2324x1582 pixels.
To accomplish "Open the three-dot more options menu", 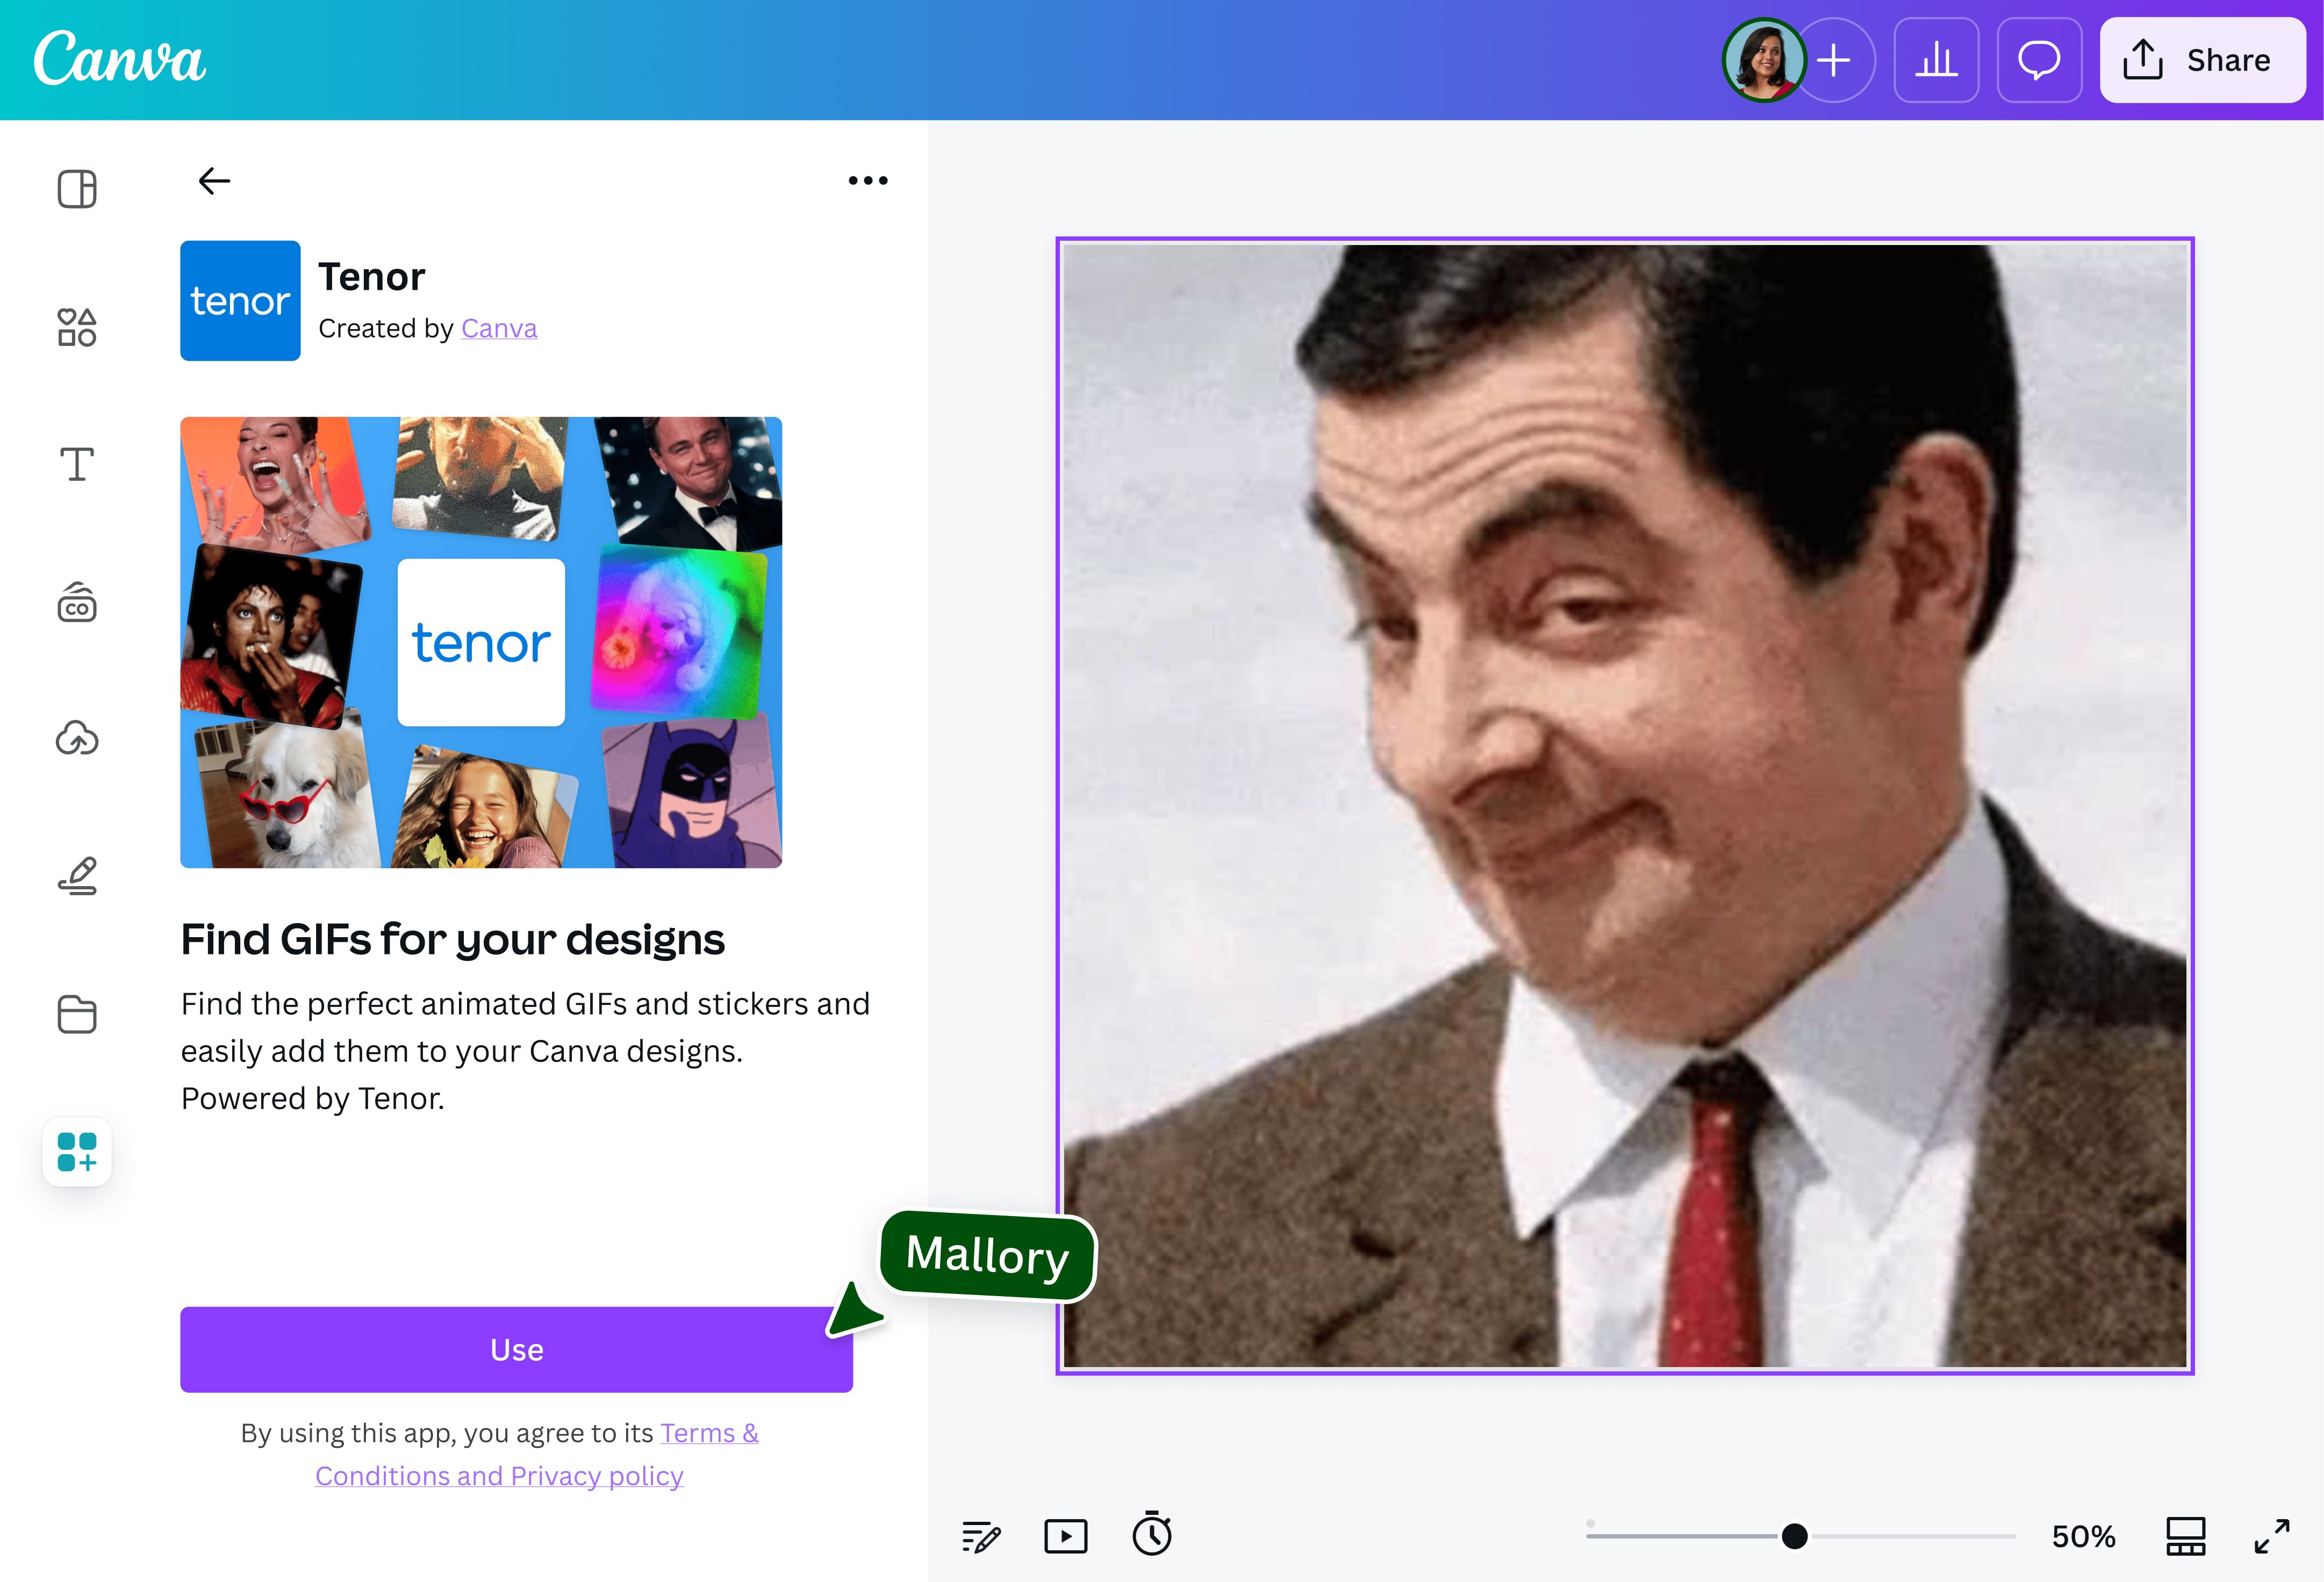I will 867,181.
